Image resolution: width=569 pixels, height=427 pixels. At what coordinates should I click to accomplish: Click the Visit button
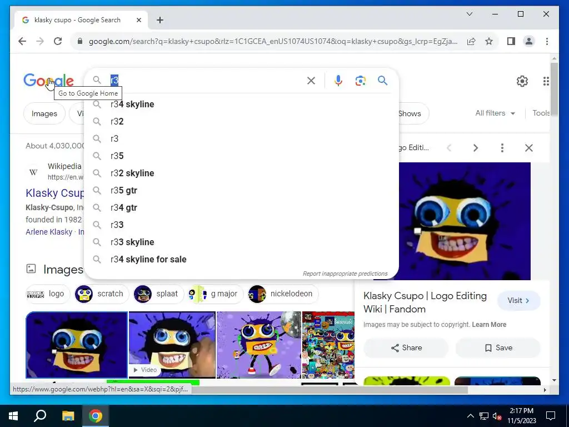518,301
